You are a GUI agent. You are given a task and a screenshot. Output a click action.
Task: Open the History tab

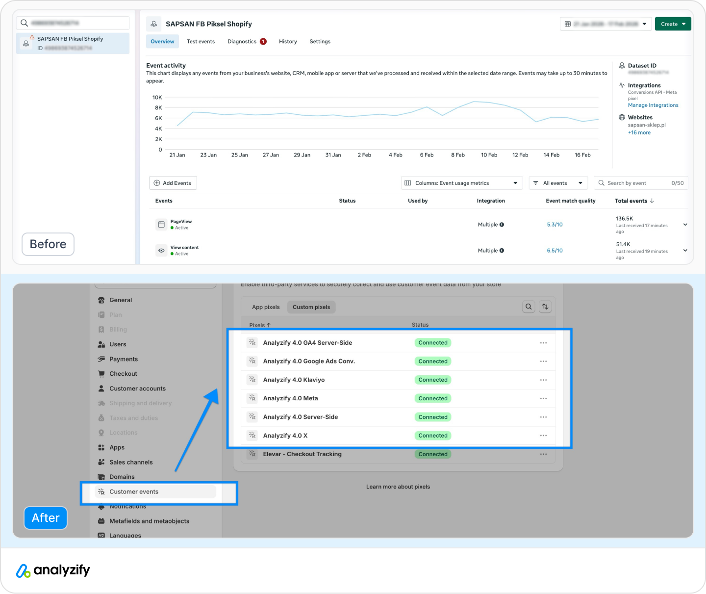coord(288,42)
